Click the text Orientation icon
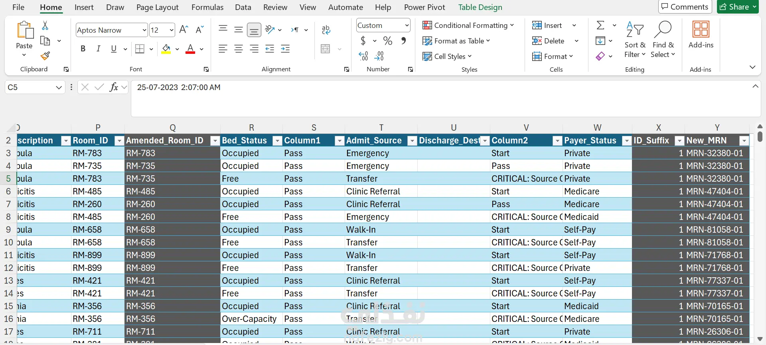The height and width of the screenshot is (345, 766). [x=270, y=29]
